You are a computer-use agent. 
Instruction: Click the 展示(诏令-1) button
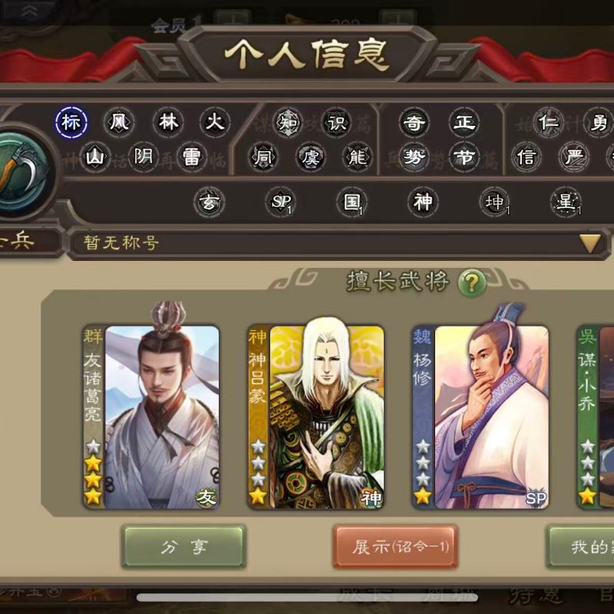[x=395, y=546]
